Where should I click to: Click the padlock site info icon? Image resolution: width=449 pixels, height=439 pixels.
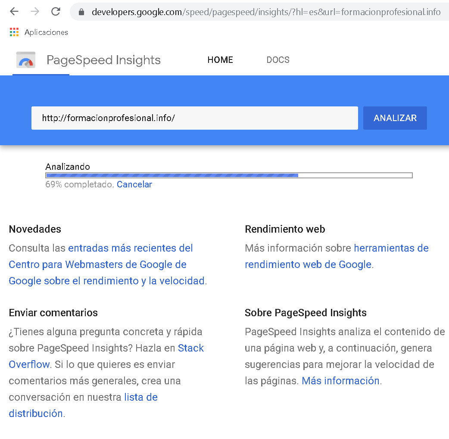(81, 12)
